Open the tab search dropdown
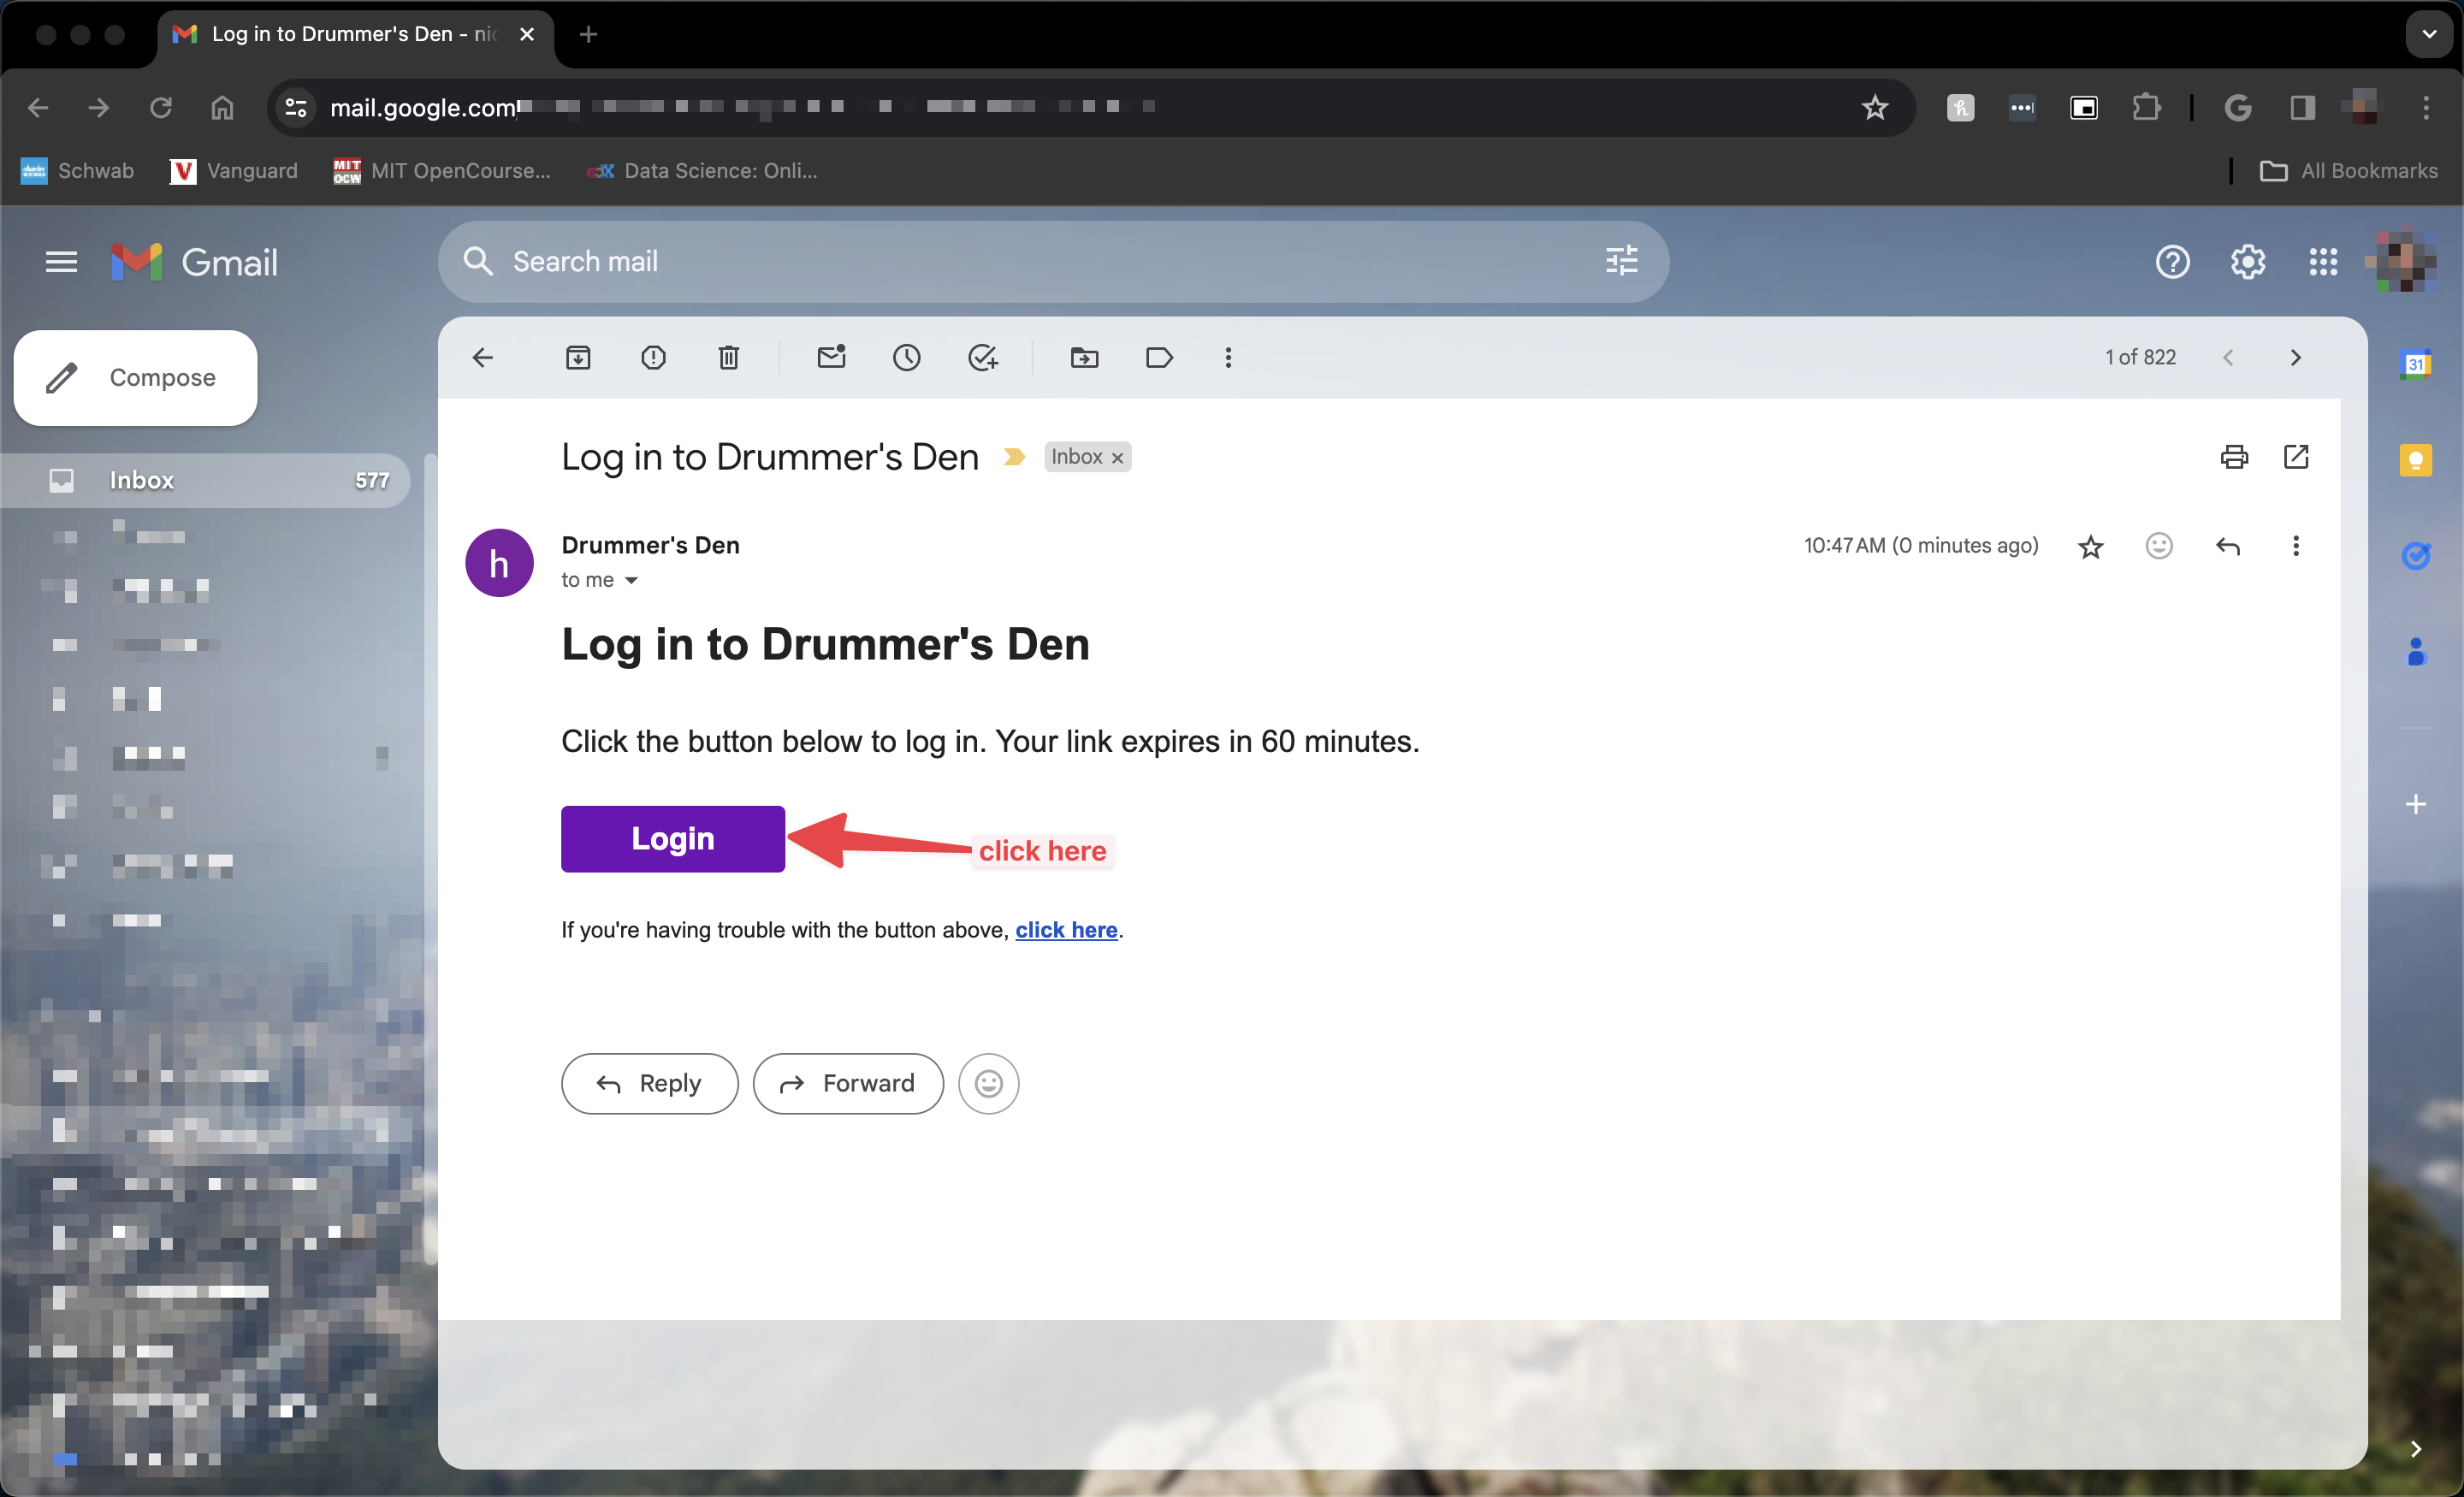2464x1497 pixels. coord(2428,34)
